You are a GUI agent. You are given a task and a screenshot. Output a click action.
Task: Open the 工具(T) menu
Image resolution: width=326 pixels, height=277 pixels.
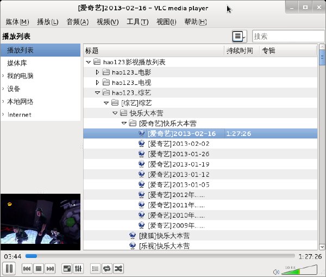point(137,22)
